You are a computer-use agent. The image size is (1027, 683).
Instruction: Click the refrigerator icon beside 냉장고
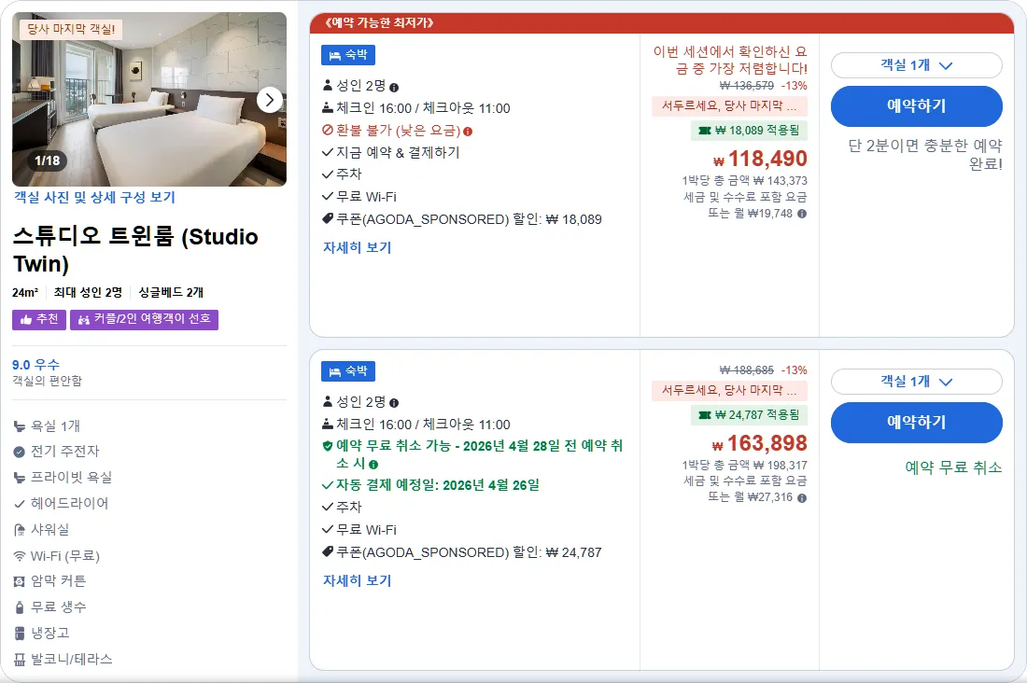[x=20, y=634]
